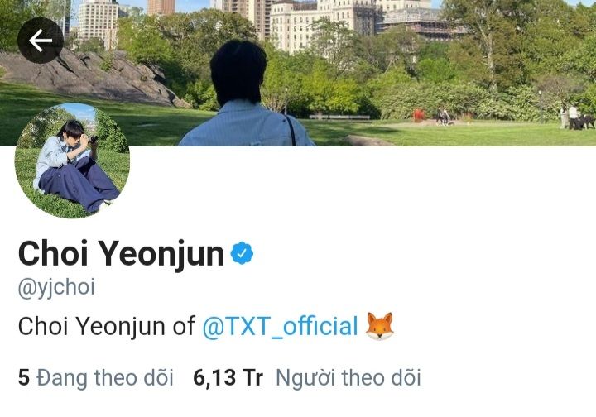The width and height of the screenshot is (596, 417).
Task: Open the park header banner image
Action: click(x=298, y=73)
